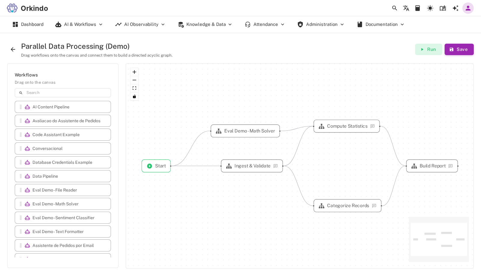
Task: Go back with the left arrow icon
Action: point(13,49)
